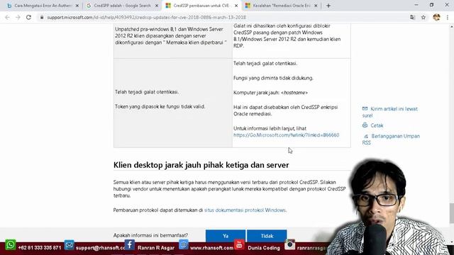Click Dunia Coding text in banner

(x=264, y=248)
